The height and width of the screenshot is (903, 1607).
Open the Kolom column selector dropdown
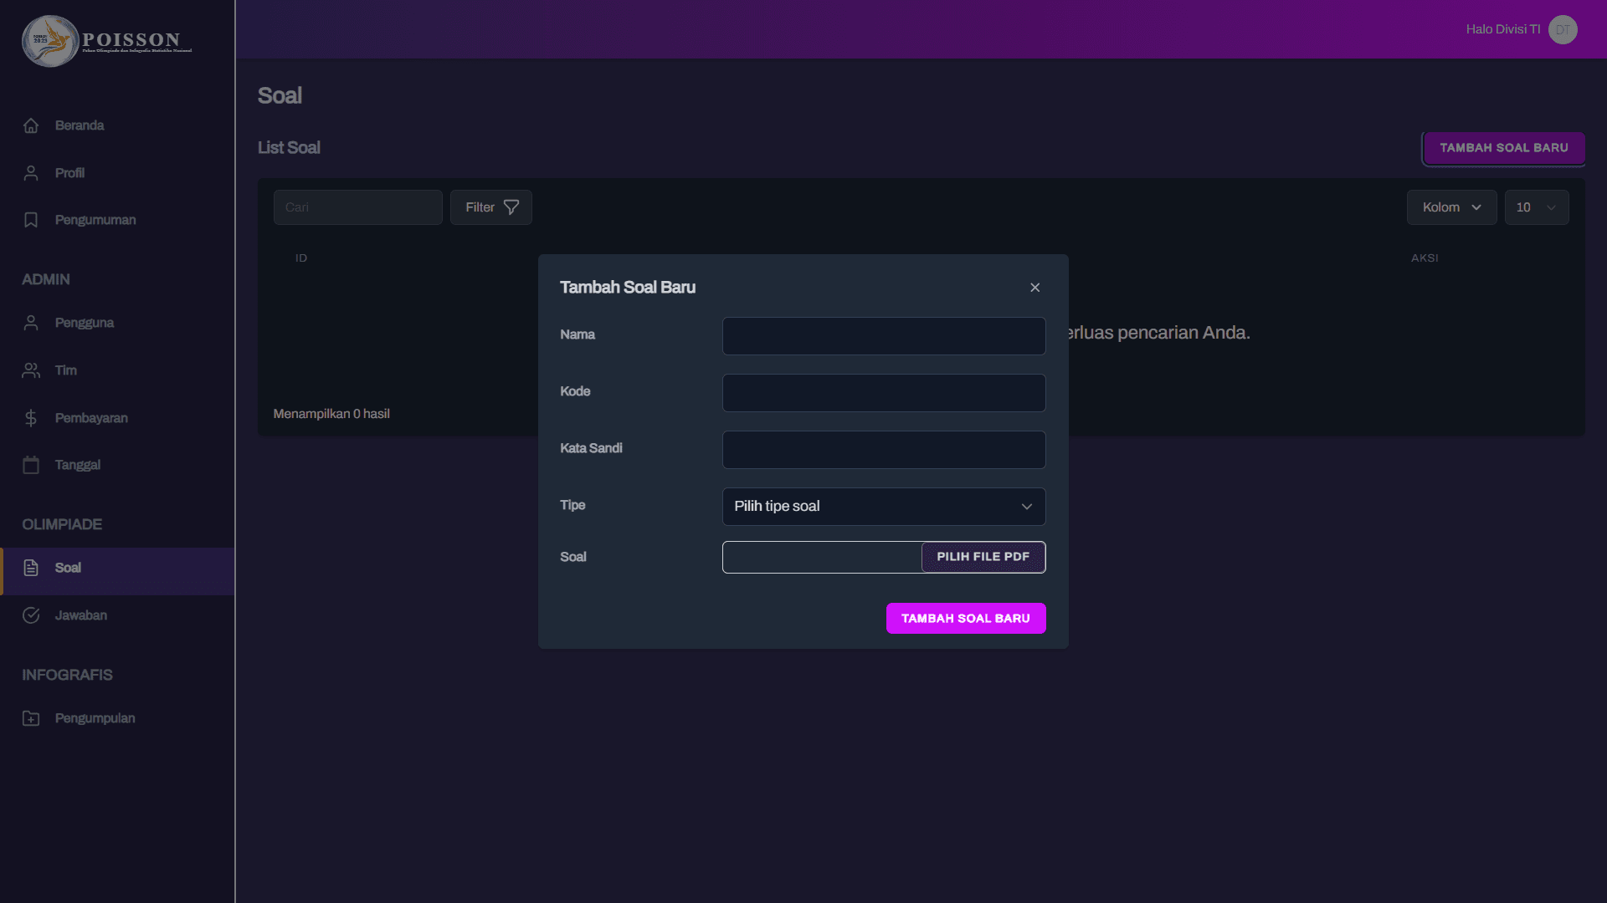(x=1450, y=207)
